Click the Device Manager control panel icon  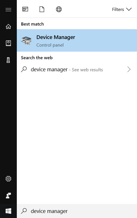(x=26, y=41)
